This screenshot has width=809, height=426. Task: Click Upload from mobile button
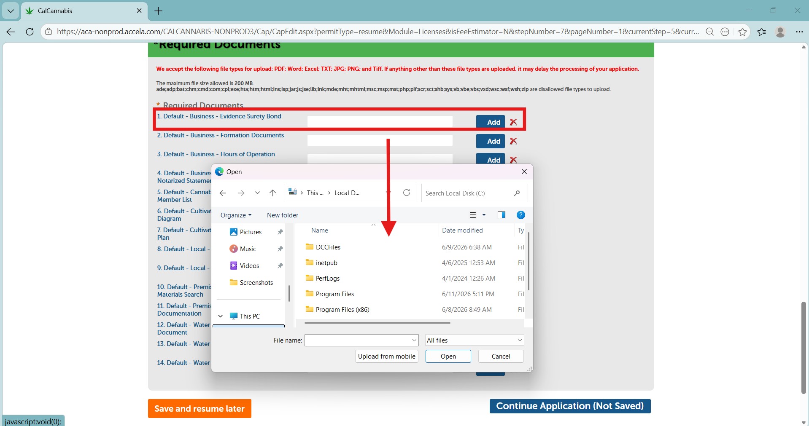click(387, 356)
